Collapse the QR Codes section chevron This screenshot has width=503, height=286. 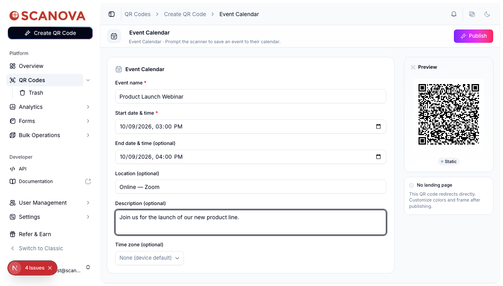click(x=88, y=80)
